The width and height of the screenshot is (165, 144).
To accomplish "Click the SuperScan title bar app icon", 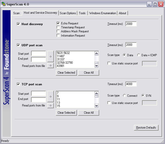I will tap(4, 4).
